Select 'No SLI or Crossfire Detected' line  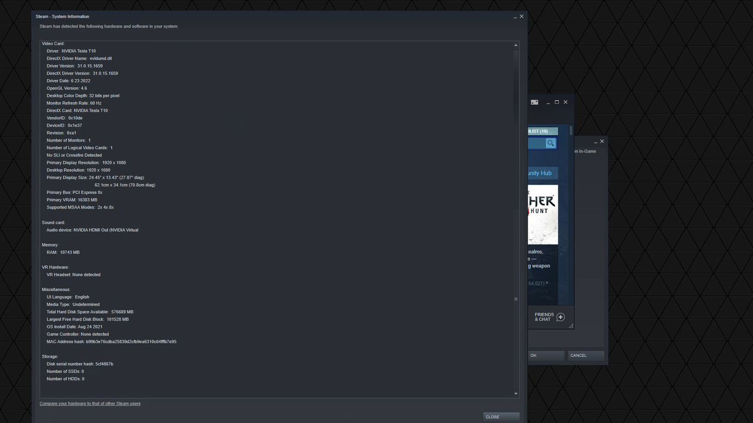tap(74, 156)
